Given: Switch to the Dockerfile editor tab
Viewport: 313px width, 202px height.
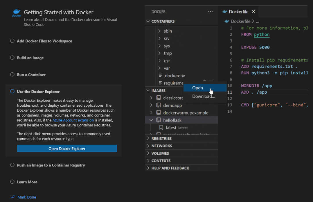Looking at the screenshot, I should 238,12.
